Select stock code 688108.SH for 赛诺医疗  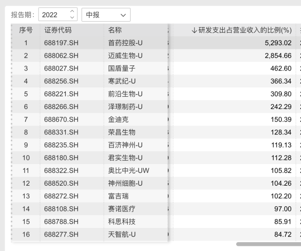click(61, 208)
